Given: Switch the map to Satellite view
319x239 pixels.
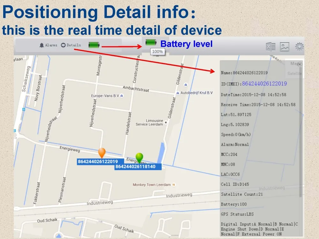Looking at the screenshot, I should (x=294, y=74).
